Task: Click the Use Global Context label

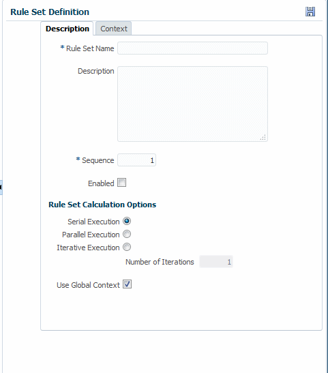Action: 88,285
